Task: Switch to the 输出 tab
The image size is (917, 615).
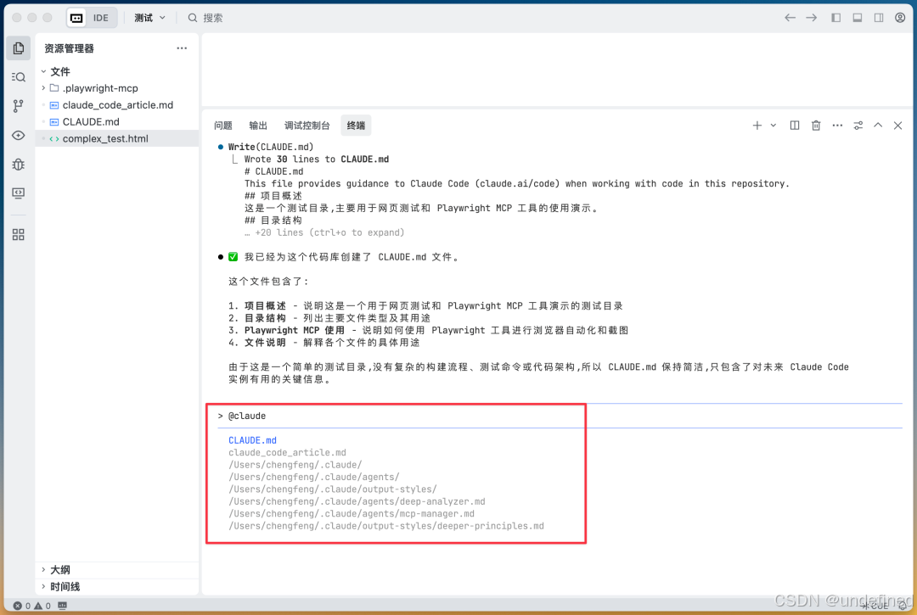Action: (258, 126)
